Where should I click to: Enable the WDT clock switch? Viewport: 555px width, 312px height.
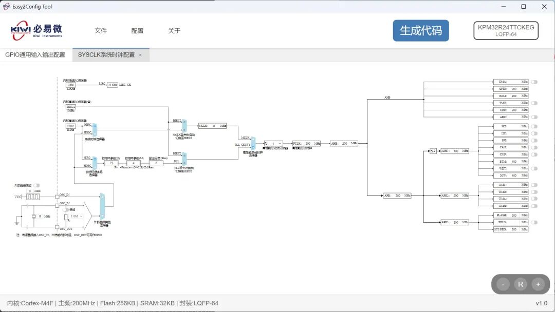point(534,168)
